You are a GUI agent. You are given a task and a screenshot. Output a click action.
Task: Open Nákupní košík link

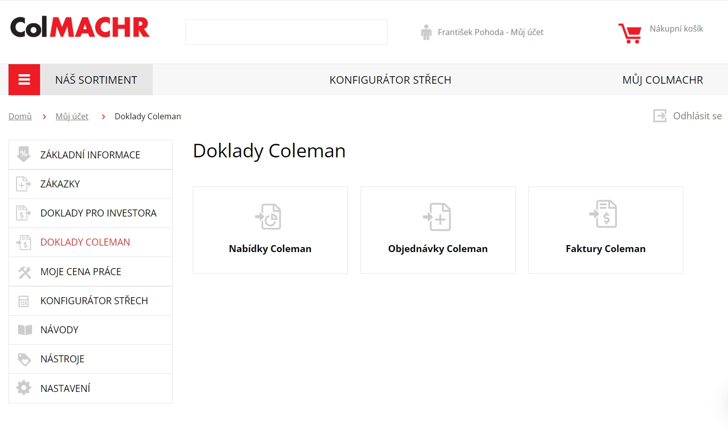676,29
